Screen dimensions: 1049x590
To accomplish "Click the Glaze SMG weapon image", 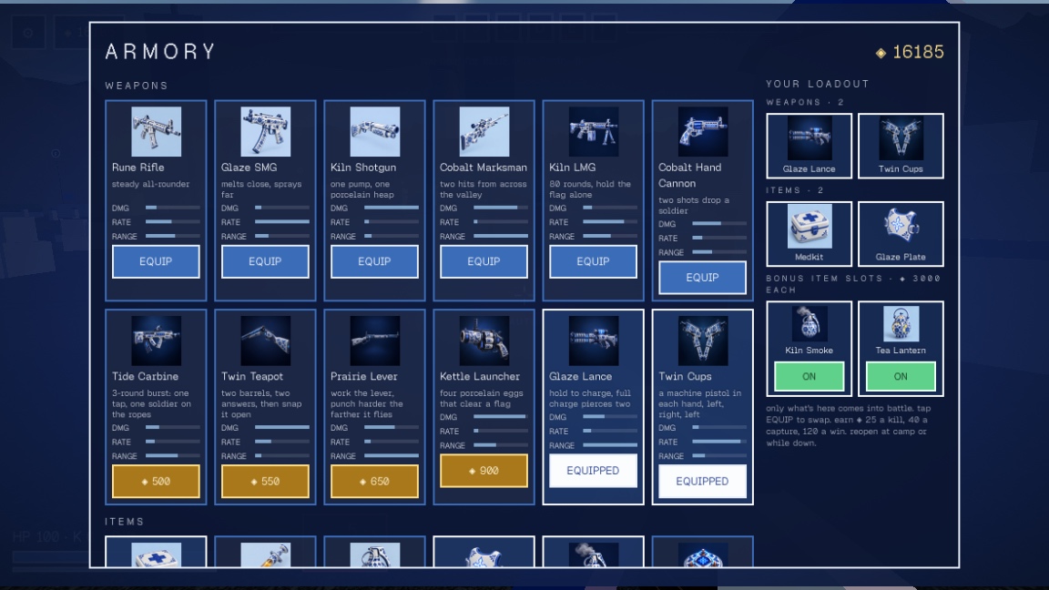I will tap(265, 132).
